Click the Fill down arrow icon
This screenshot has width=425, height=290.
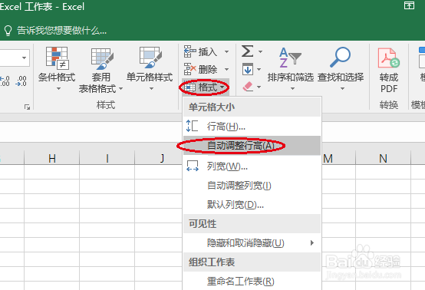point(248,69)
